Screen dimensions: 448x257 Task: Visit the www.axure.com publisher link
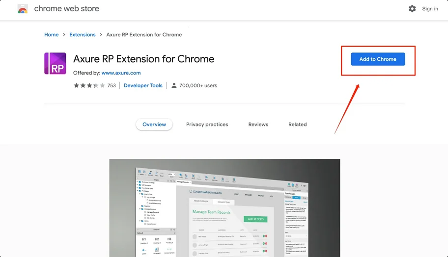pyautogui.click(x=121, y=73)
